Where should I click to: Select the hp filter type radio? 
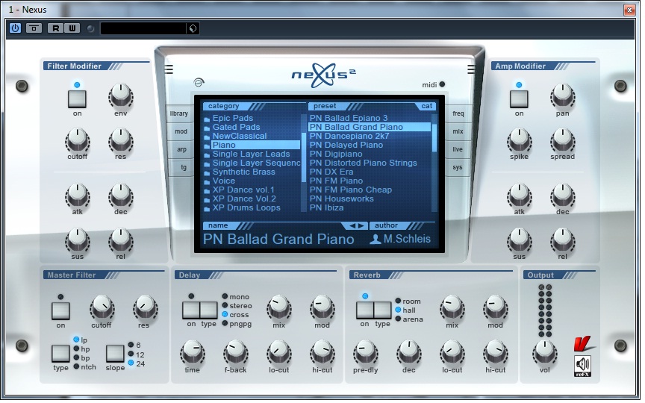76,349
